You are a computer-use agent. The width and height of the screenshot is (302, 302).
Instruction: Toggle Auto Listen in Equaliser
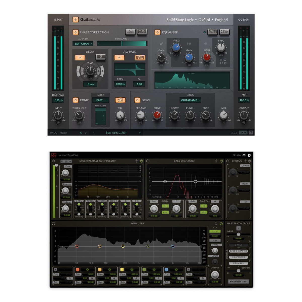212,32
